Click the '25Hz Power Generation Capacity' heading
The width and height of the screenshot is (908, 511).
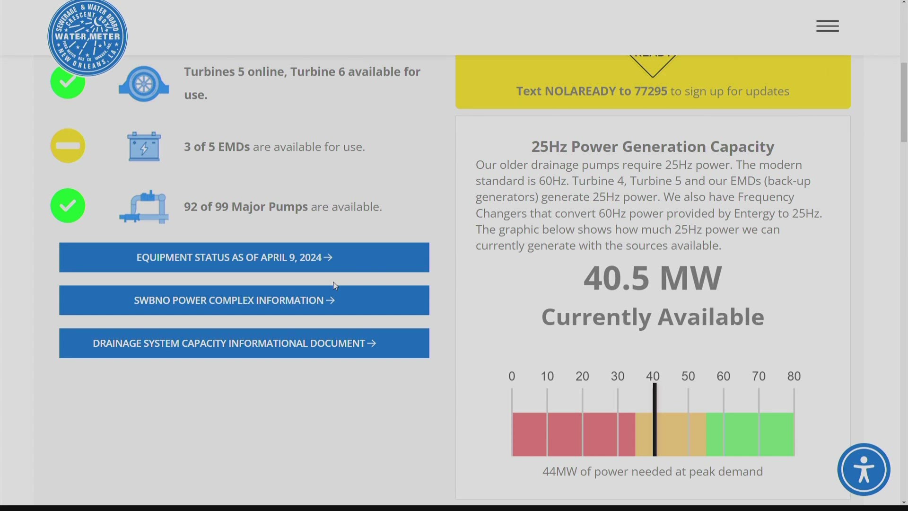(x=653, y=147)
